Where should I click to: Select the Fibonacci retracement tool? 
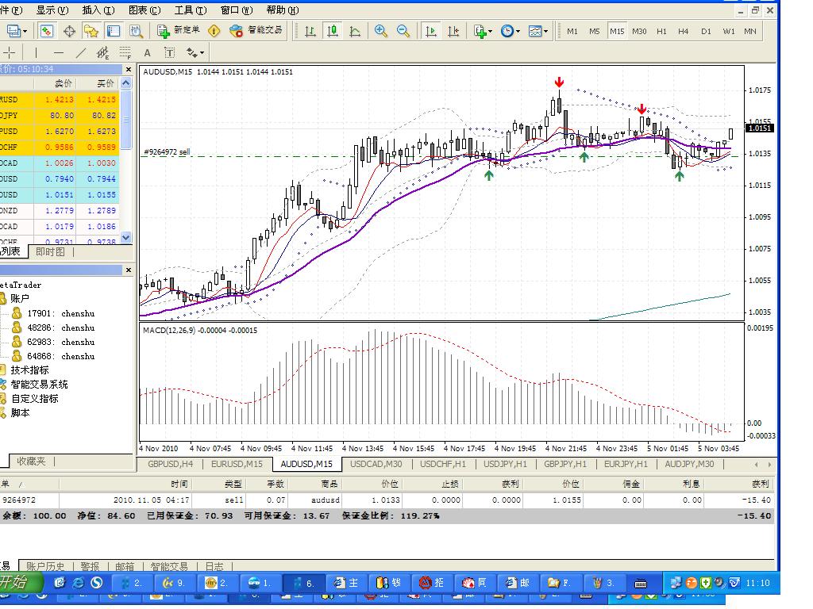pos(125,52)
